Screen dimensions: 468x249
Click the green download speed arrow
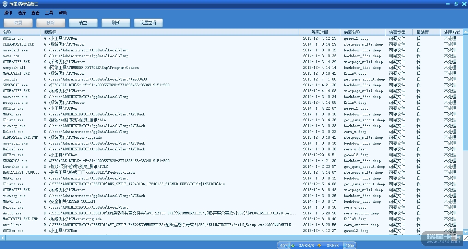(293, 245)
